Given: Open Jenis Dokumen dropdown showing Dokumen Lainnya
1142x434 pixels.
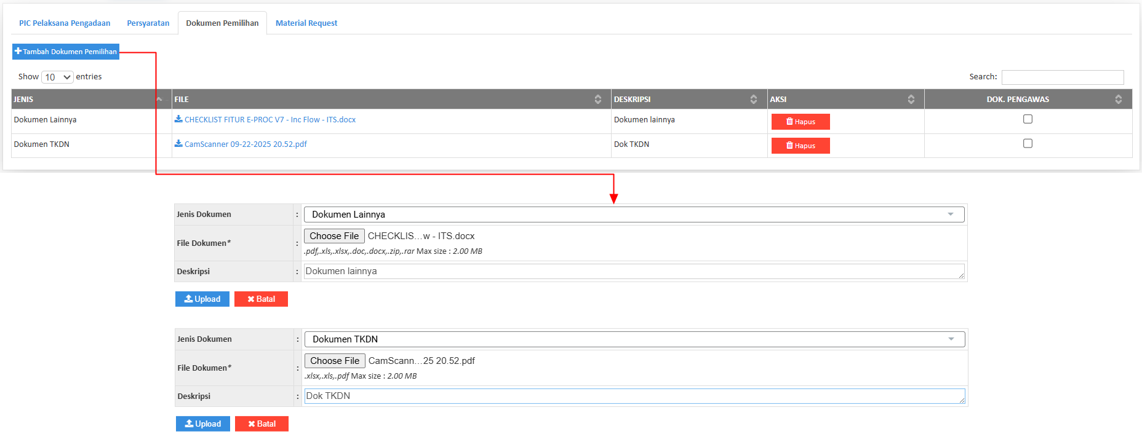Looking at the screenshot, I should coord(634,215).
